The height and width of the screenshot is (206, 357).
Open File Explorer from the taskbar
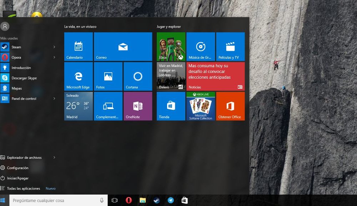[x=143, y=200]
